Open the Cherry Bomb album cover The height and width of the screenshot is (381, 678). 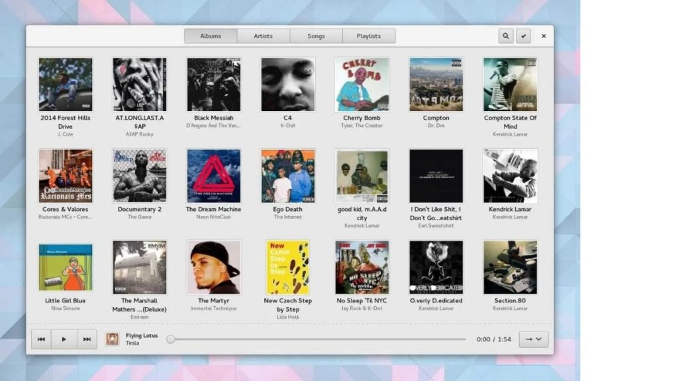point(362,85)
